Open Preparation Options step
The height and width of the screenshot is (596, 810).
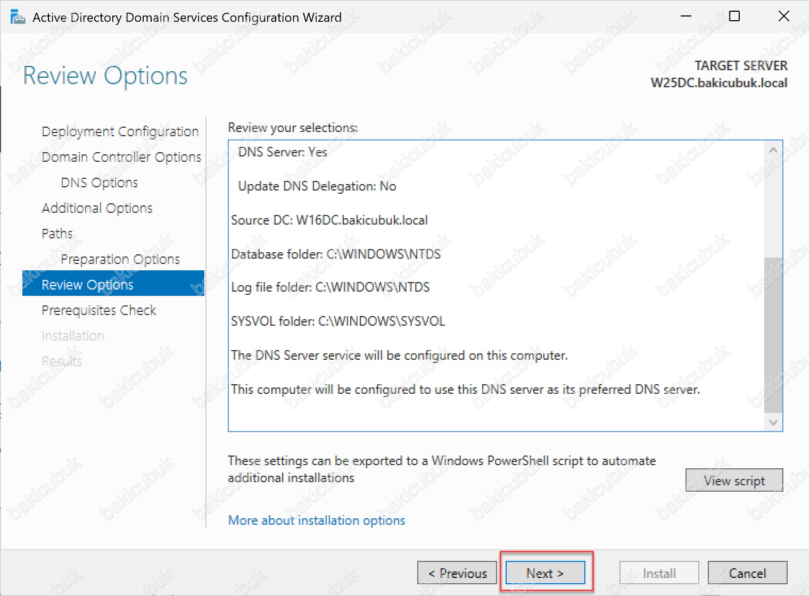(120, 259)
